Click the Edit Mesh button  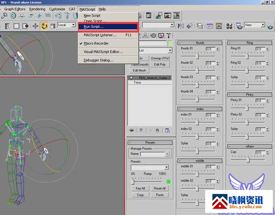tap(140, 70)
